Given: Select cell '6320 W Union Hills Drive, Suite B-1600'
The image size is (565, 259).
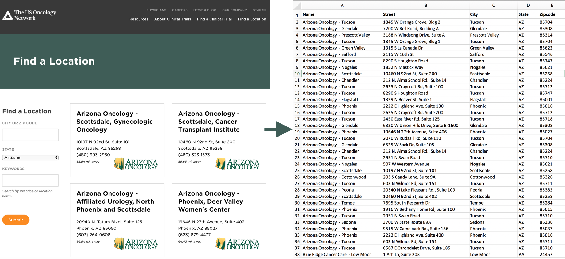Looking at the screenshot, I should pos(426,126).
